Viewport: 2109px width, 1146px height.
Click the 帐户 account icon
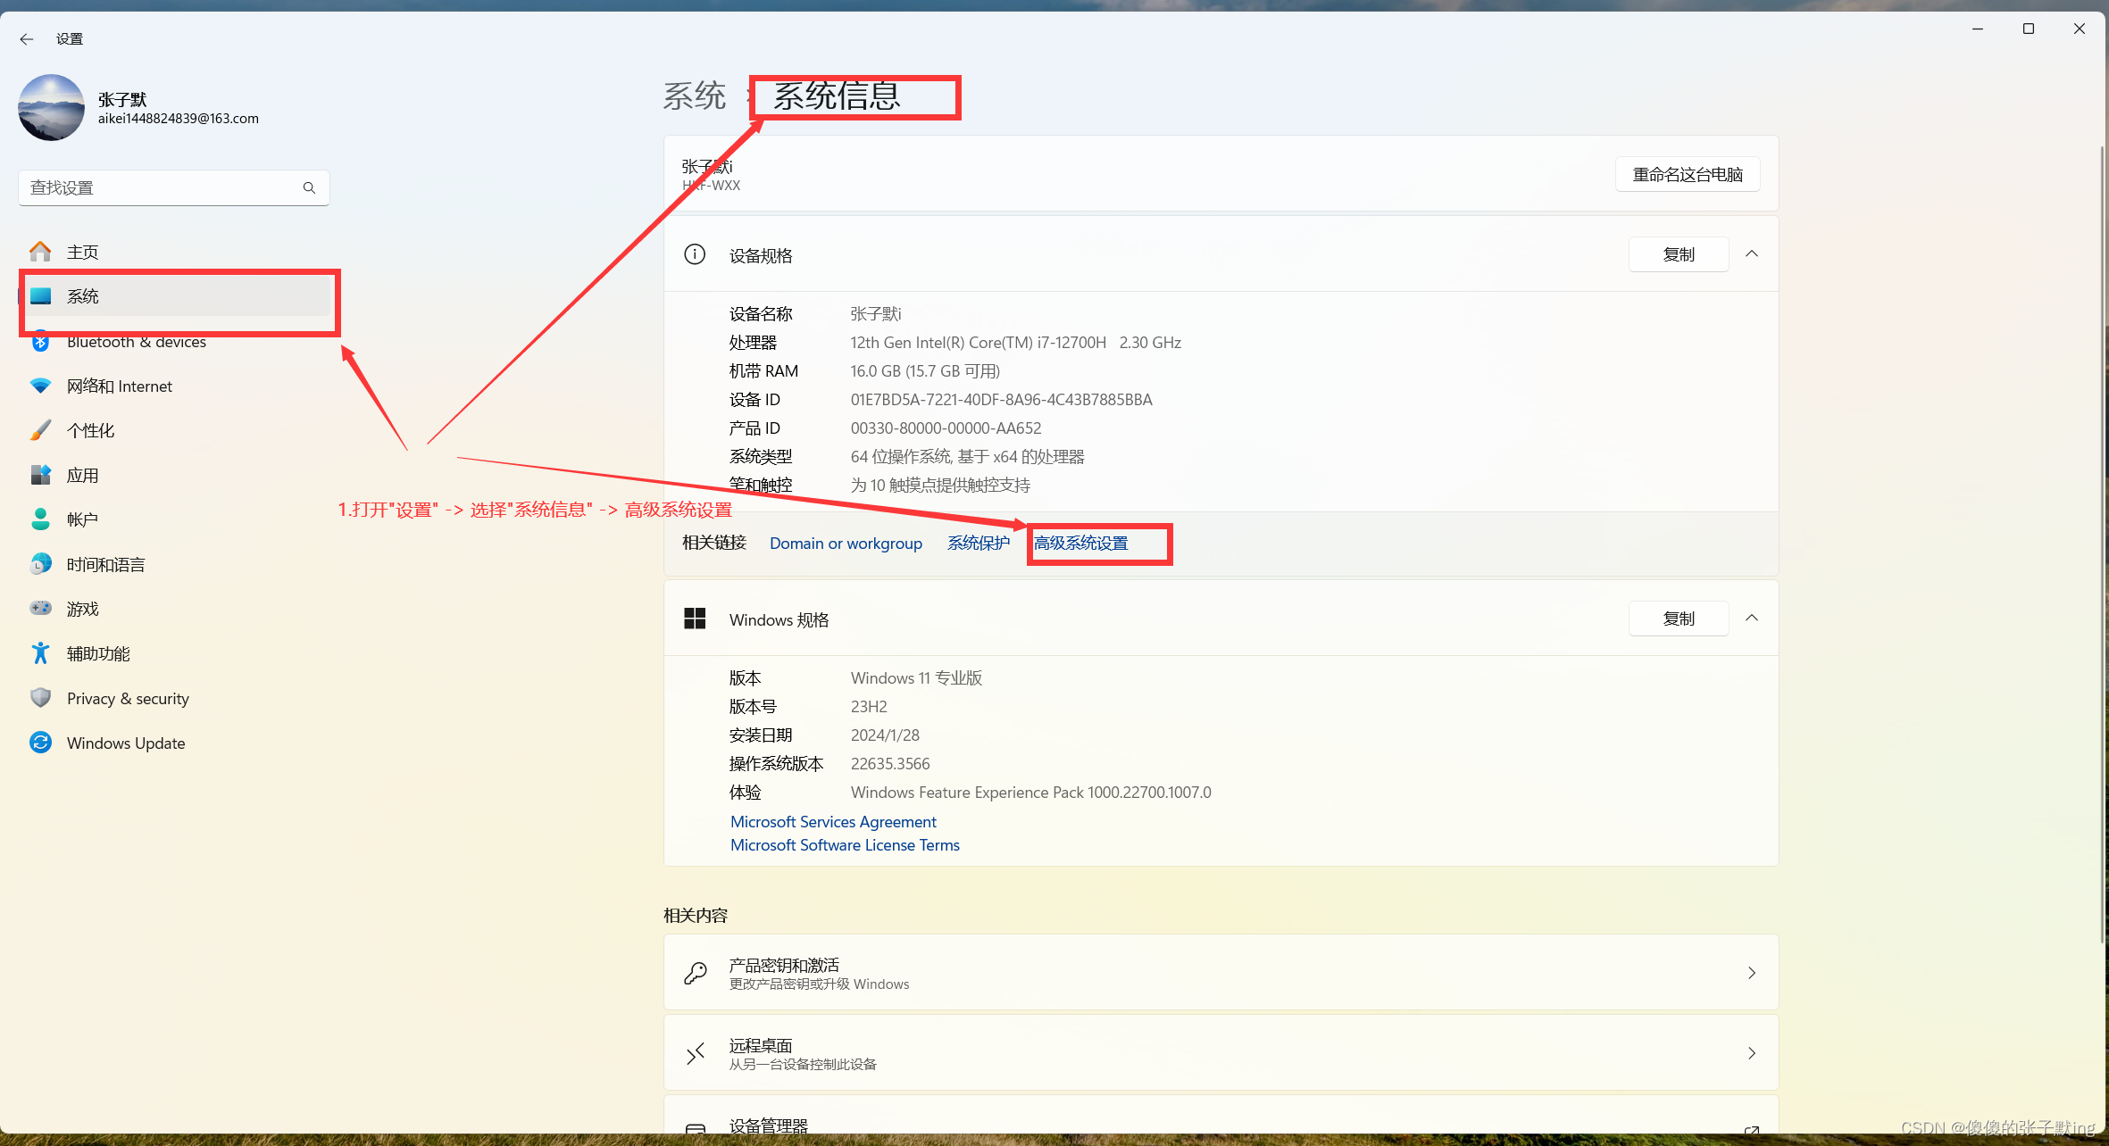coord(41,519)
